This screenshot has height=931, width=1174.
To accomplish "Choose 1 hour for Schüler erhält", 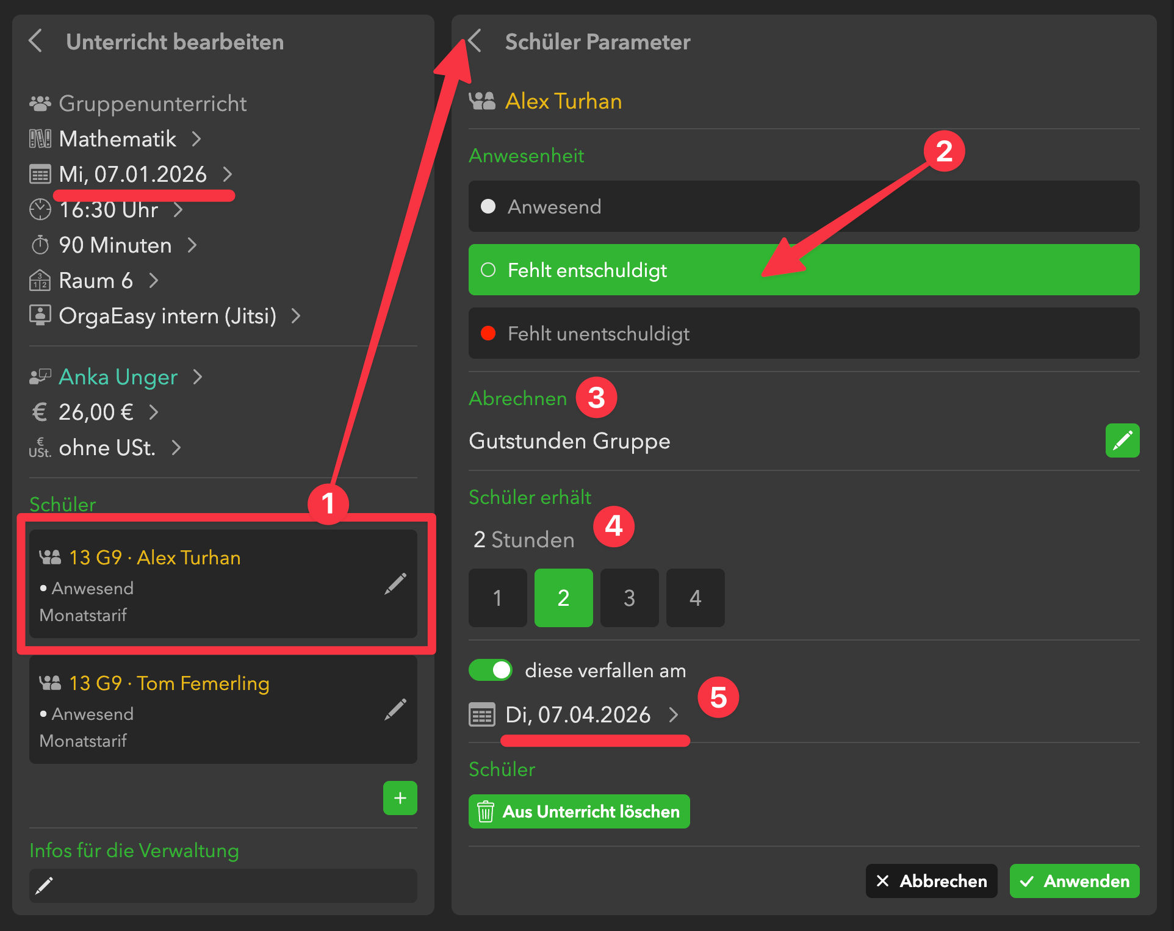I will 497,598.
